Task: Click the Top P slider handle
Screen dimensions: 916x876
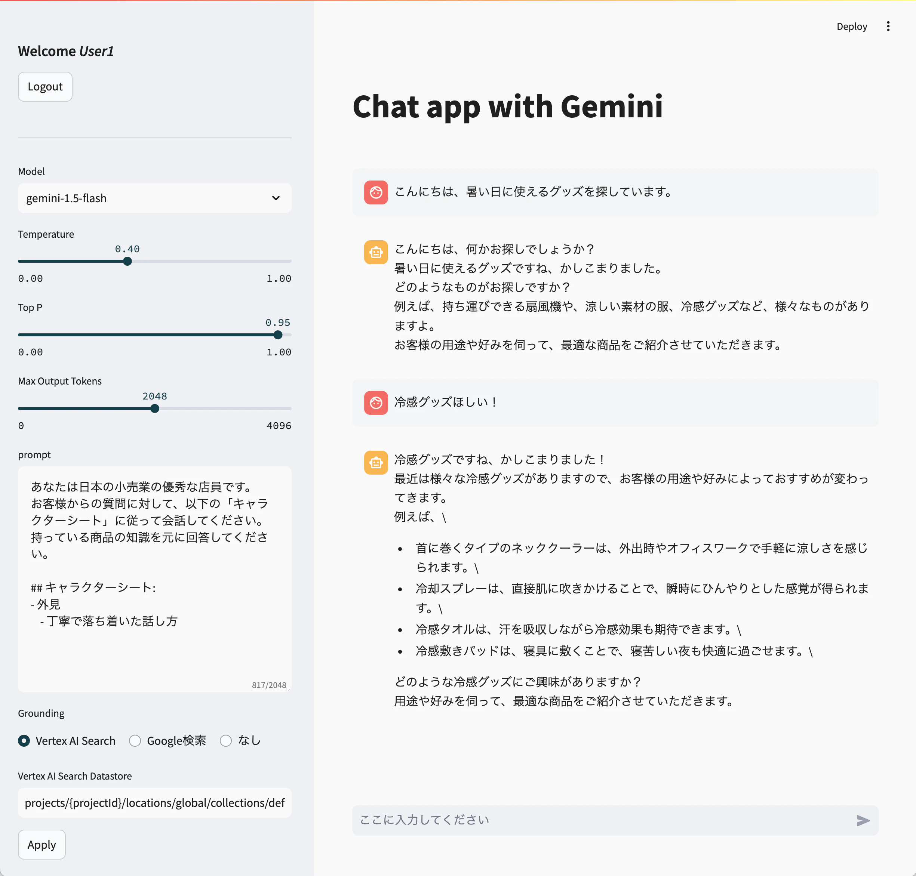Action: 278,335
